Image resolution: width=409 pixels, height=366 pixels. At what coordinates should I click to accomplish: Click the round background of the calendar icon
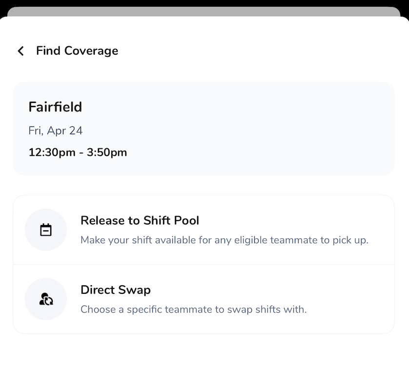click(34, 220)
